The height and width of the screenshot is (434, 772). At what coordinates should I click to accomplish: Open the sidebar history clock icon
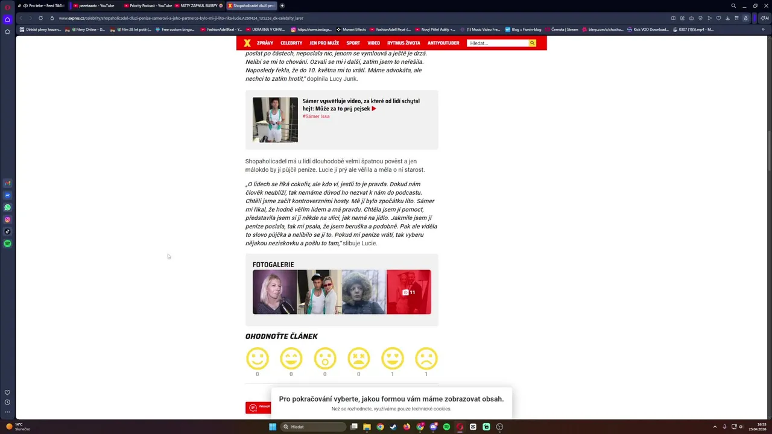click(7, 402)
